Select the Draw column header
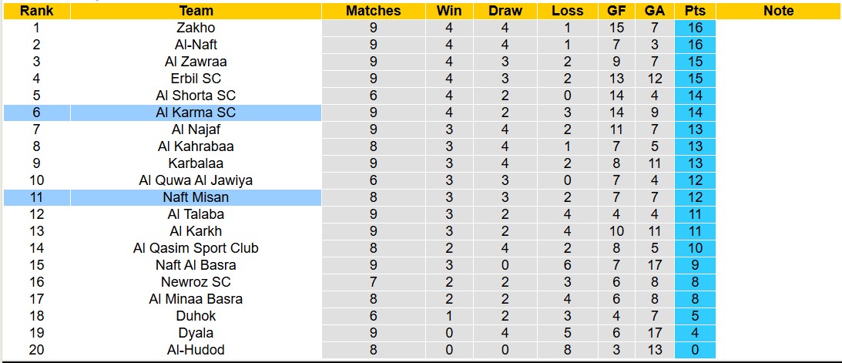The width and height of the screenshot is (842, 363). (x=505, y=11)
